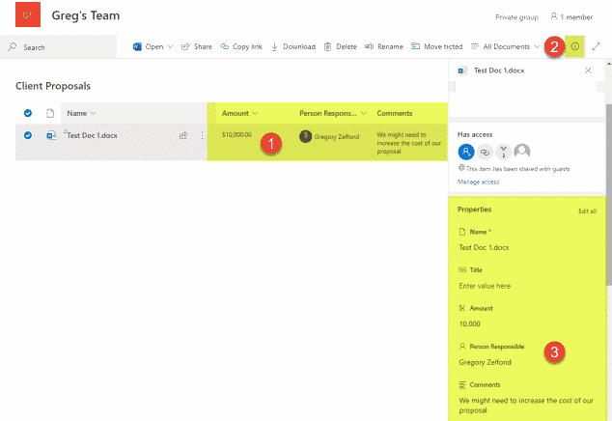Click the Client Proposals library heading
Image resolution: width=612 pixels, height=421 pixels.
click(53, 86)
